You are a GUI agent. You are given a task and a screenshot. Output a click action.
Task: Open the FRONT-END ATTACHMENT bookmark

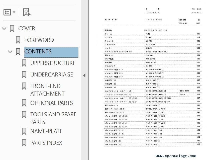click(47, 90)
